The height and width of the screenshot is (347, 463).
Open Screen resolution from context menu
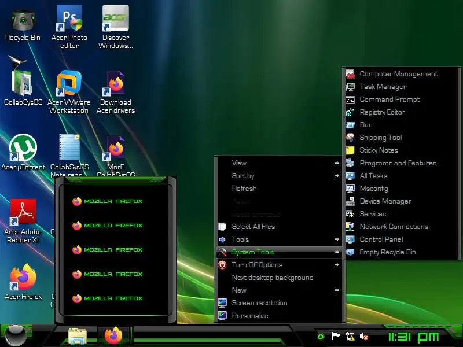280,302
